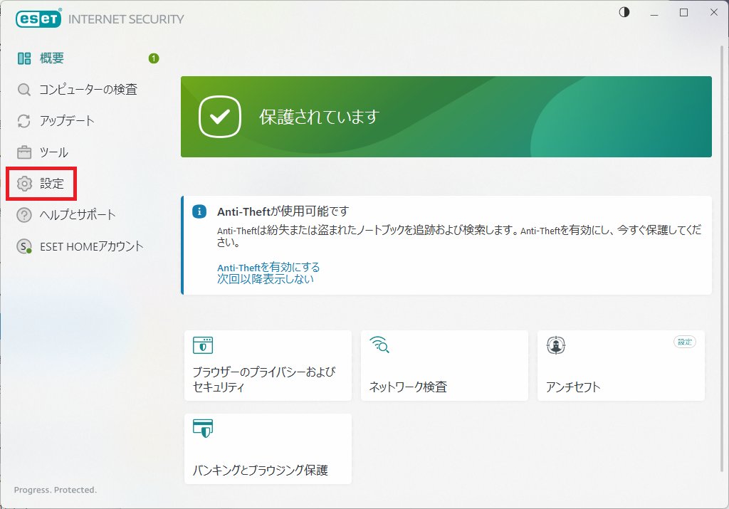Click the 次回以降表示しない link

click(266, 279)
